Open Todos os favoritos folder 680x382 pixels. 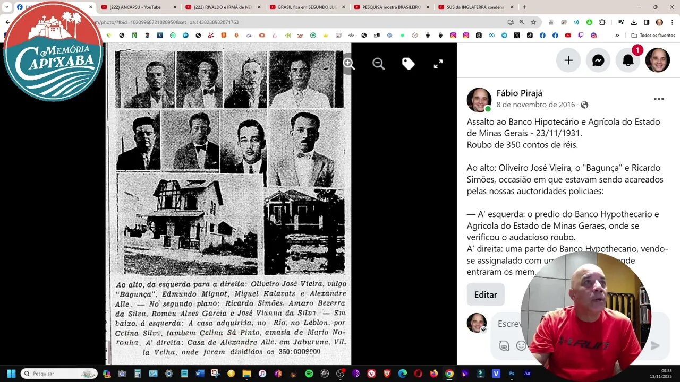coord(653,36)
